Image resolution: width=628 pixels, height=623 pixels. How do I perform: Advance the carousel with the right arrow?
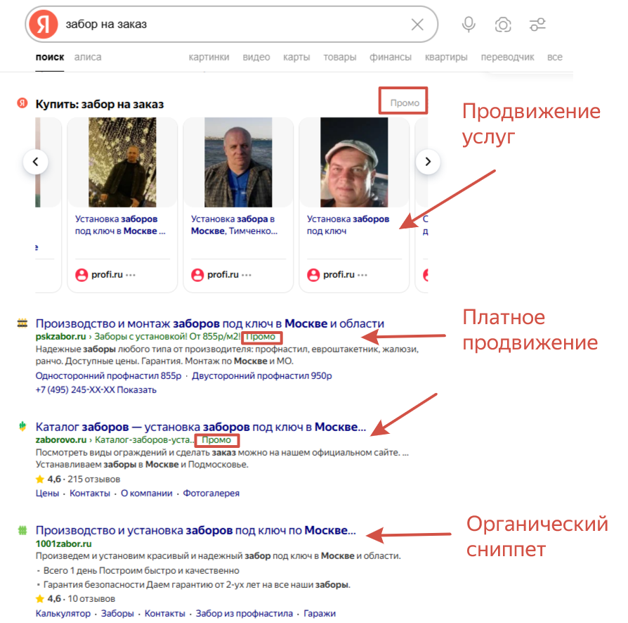[428, 162]
